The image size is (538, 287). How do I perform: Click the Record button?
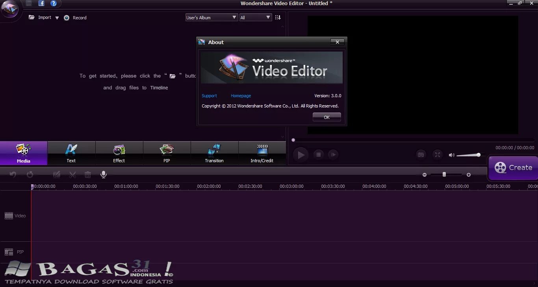[x=75, y=18]
